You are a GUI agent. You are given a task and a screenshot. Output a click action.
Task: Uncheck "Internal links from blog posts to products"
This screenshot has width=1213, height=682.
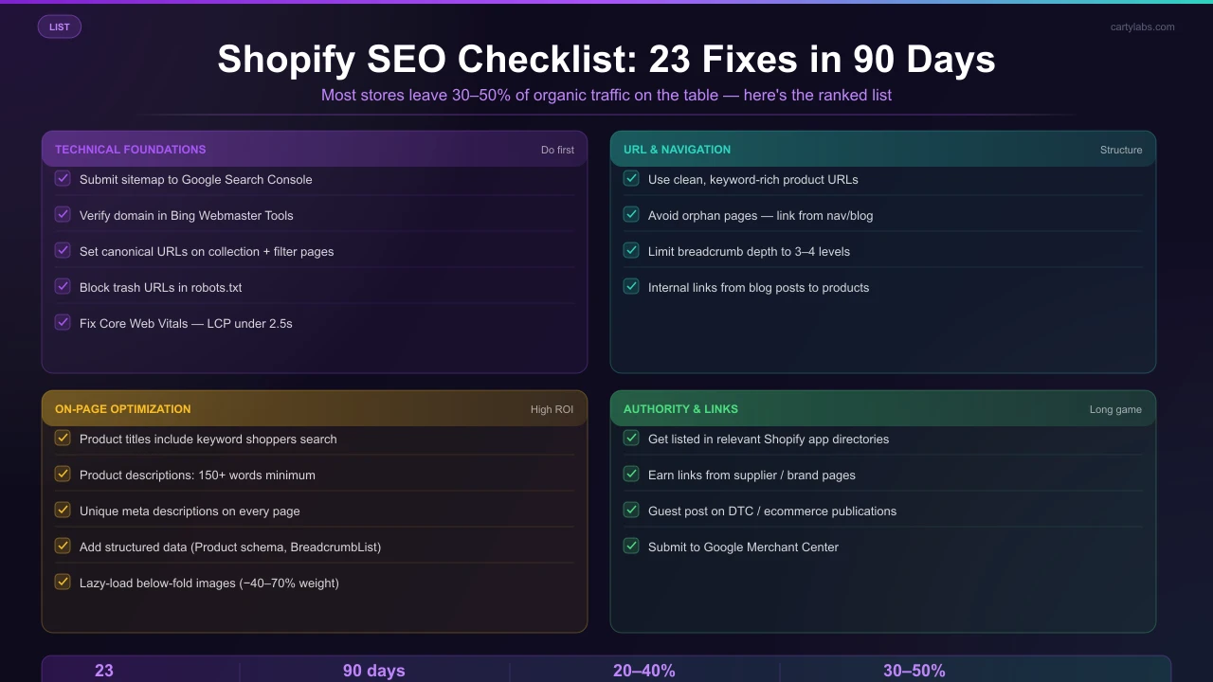click(x=631, y=286)
